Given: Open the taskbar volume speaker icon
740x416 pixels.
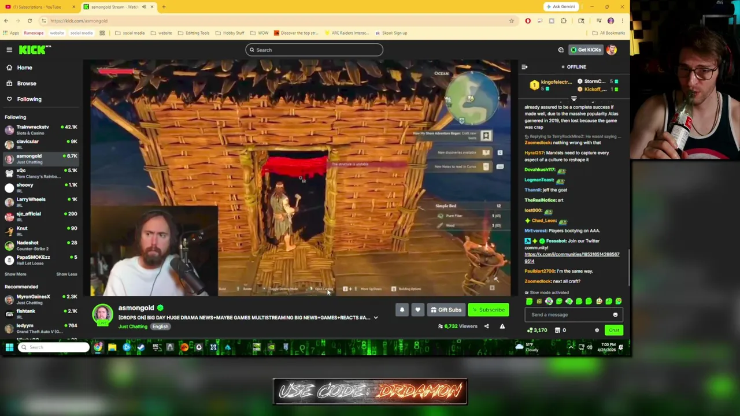Looking at the screenshot, I should (589, 347).
